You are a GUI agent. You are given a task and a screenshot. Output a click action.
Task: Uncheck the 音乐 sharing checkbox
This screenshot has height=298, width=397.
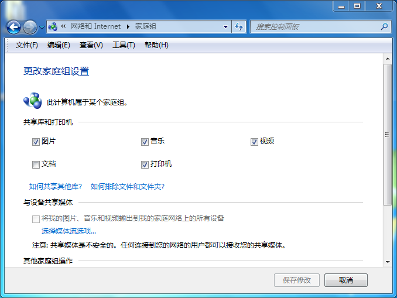pyautogui.click(x=145, y=142)
